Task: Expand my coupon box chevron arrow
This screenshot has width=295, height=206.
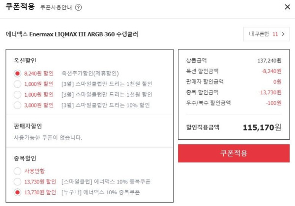Action: click(x=283, y=34)
